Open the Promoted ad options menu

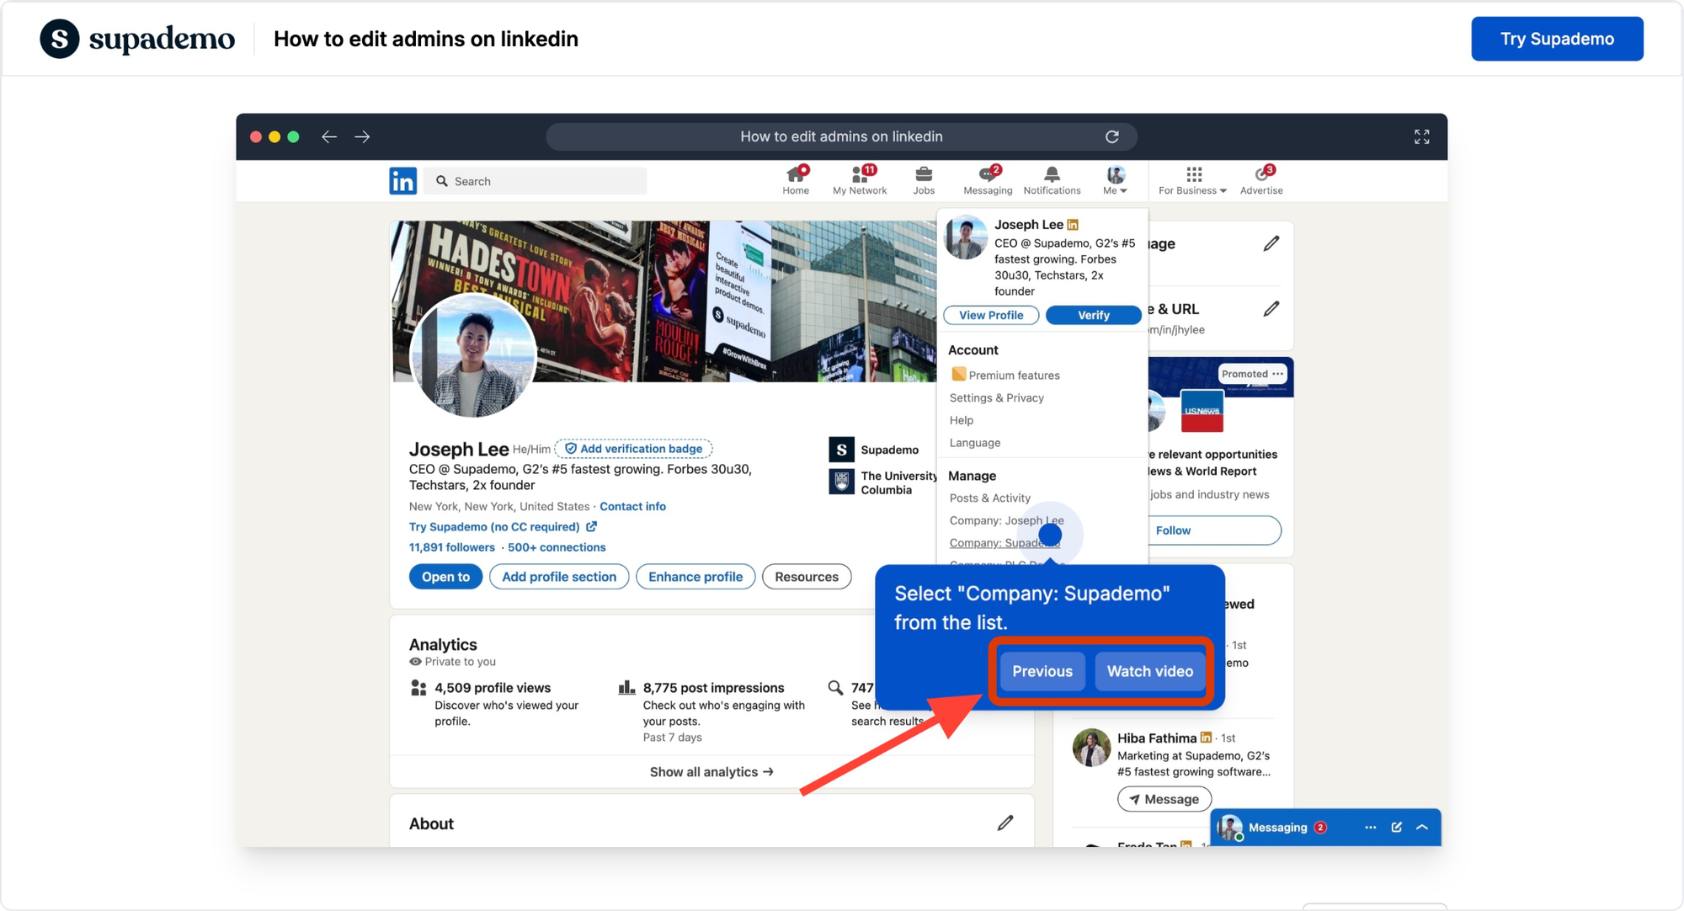point(1277,374)
